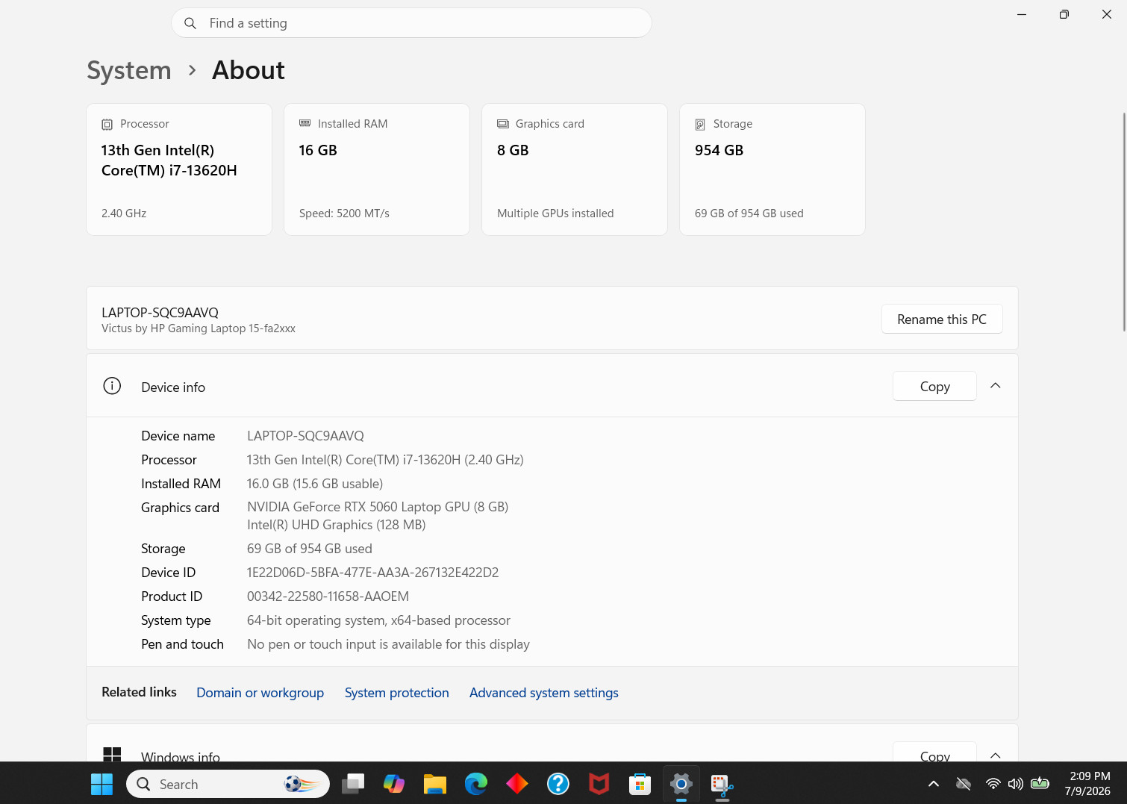1127x804 pixels.
Task: Collapse the Windows info section chevron
Action: [x=996, y=755]
